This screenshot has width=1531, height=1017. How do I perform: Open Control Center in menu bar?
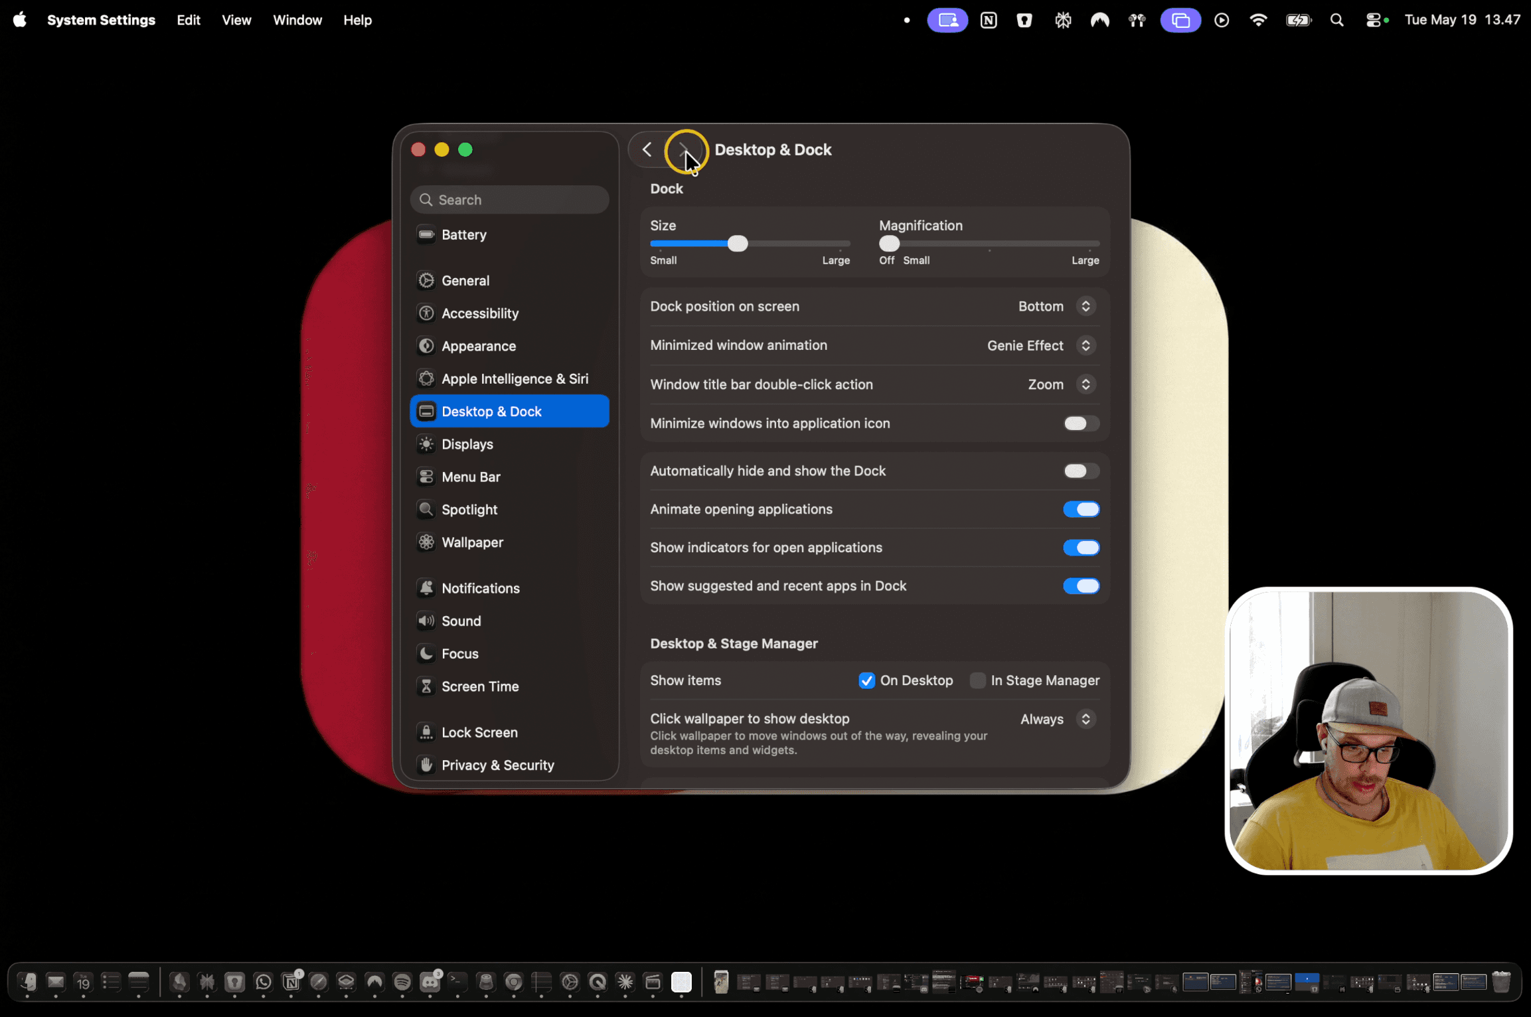point(1373,21)
